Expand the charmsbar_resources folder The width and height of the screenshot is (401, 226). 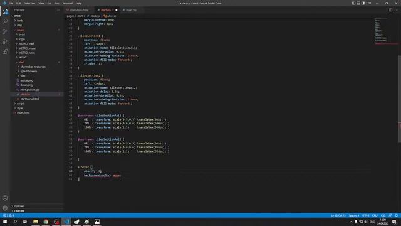33,67
